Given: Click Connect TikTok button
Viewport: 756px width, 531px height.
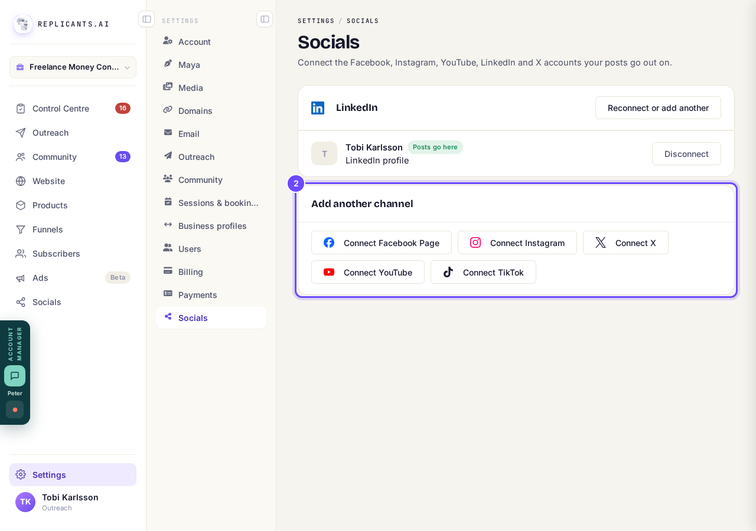Looking at the screenshot, I should point(483,272).
